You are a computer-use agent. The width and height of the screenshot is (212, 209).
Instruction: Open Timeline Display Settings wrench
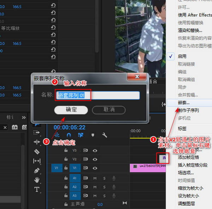point(105,135)
